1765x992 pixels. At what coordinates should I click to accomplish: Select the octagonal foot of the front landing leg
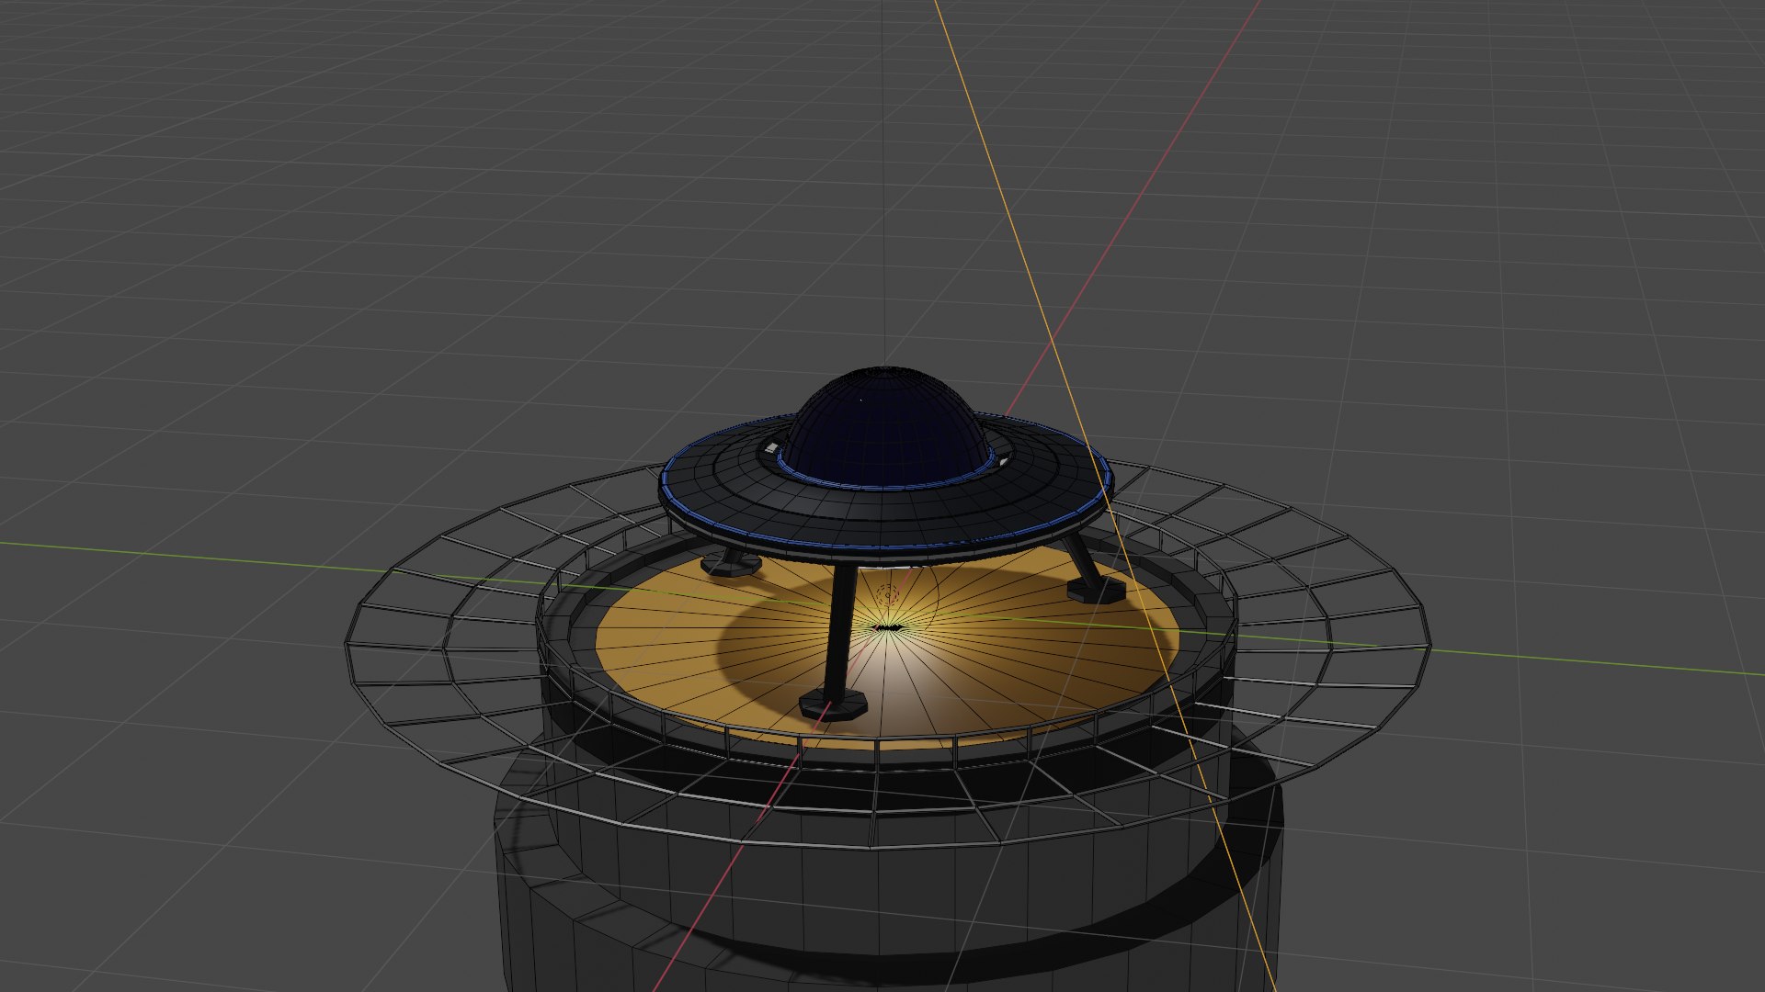coord(833,704)
